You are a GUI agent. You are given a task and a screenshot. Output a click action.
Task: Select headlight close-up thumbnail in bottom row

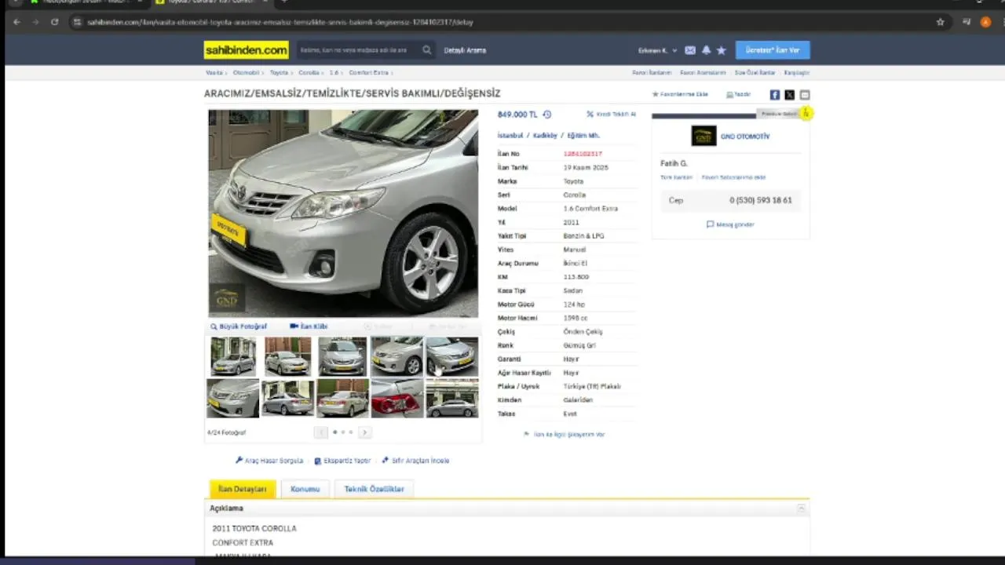coord(233,398)
